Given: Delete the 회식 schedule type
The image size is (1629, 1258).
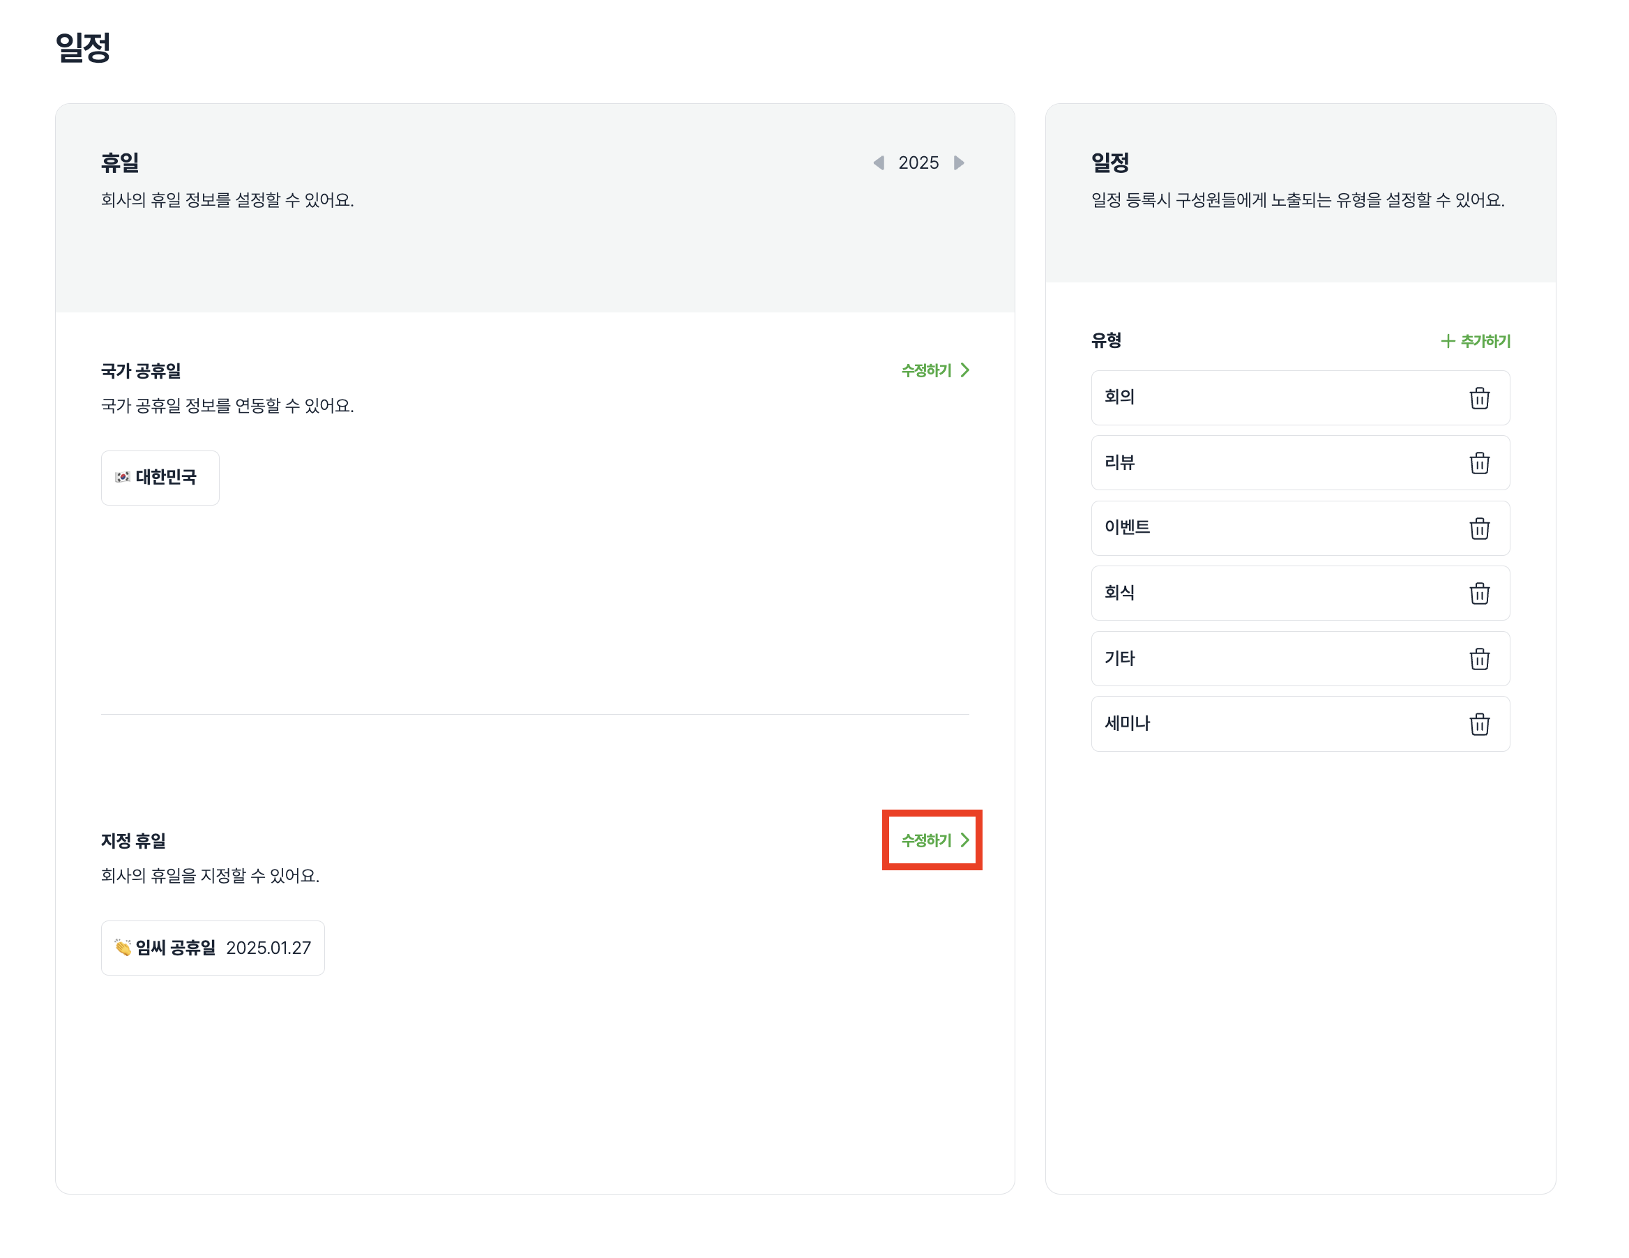Looking at the screenshot, I should tap(1478, 593).
